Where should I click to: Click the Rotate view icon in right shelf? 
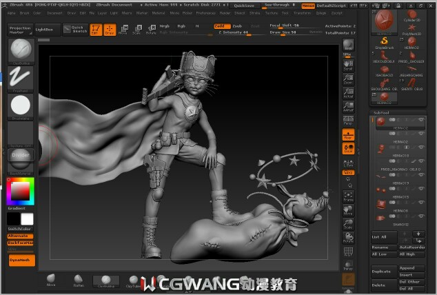click(348, 238)
